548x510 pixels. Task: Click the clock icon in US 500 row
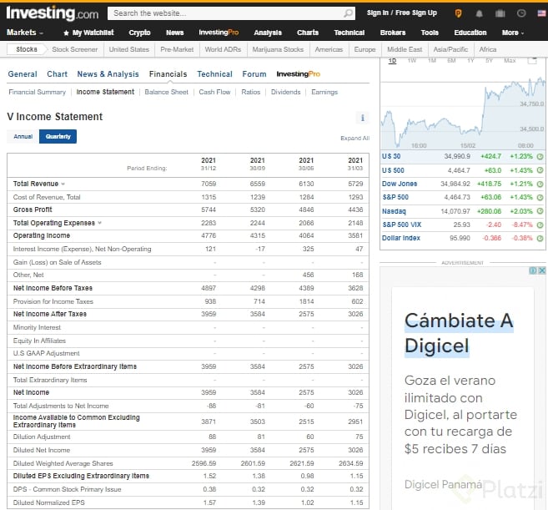click(540, 170)
